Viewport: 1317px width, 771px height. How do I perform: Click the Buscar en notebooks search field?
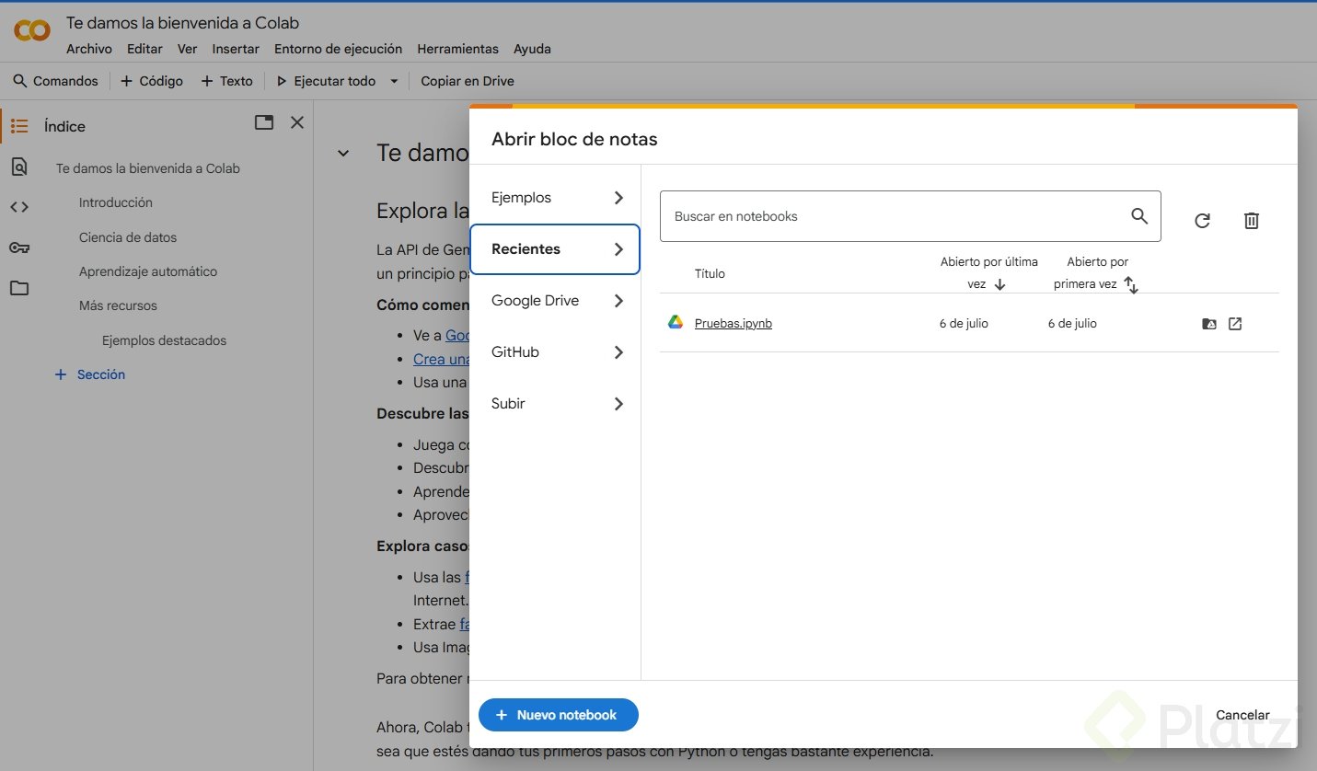[893, 216]
